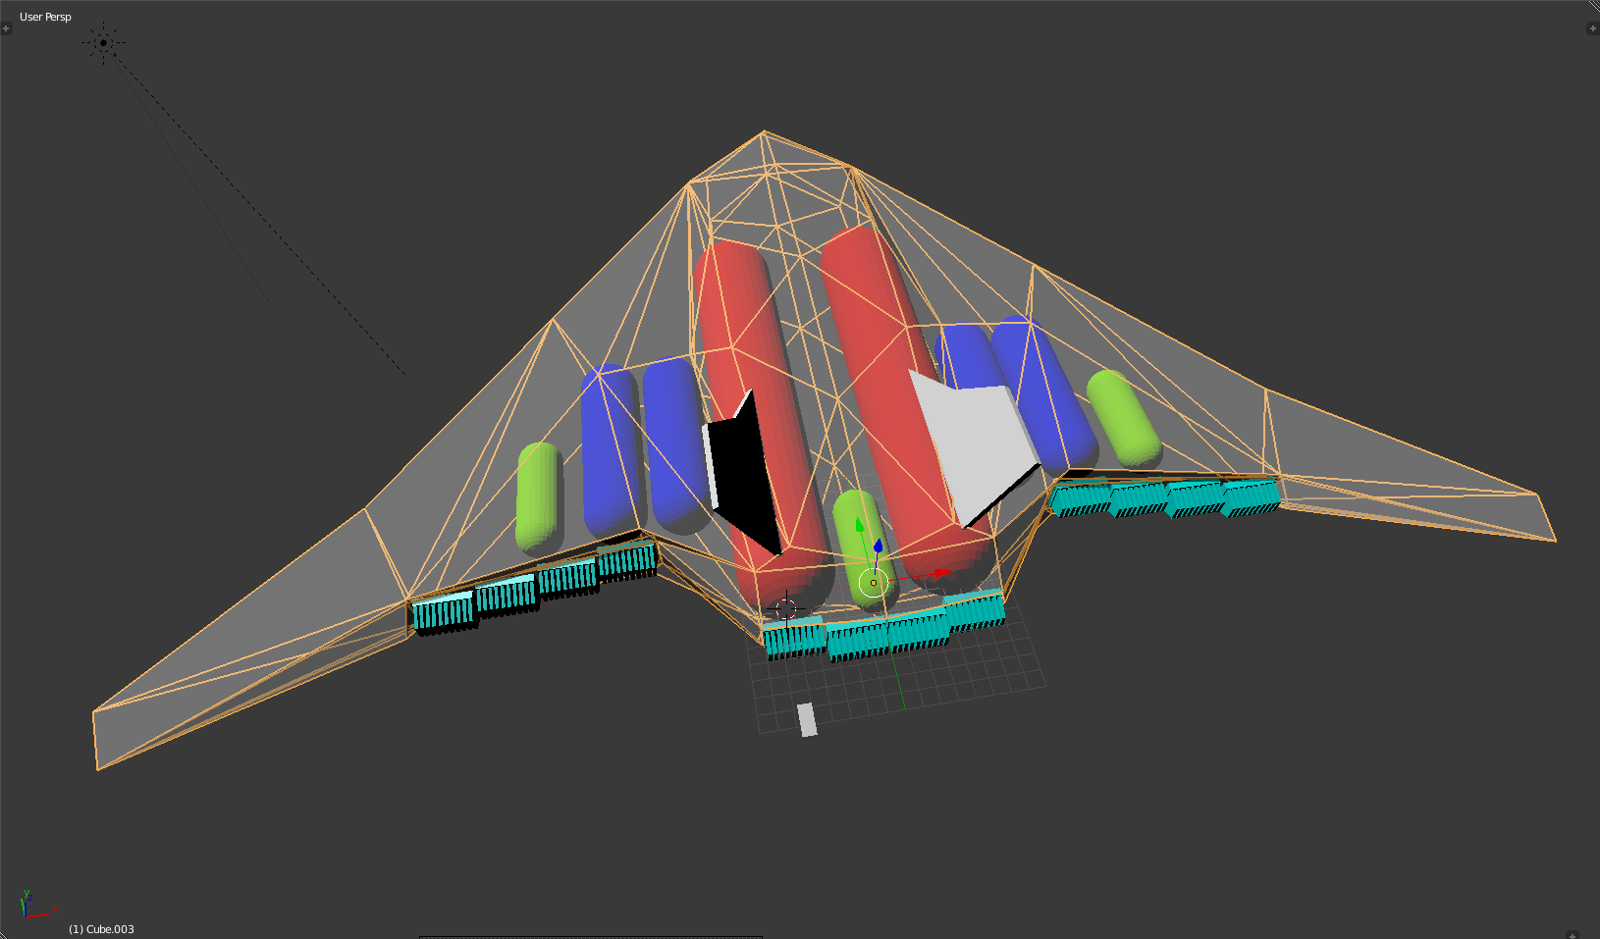The image size is (1600, 939).
Task: Open the properties region via right-edge plus
Action: point(1592,28)
